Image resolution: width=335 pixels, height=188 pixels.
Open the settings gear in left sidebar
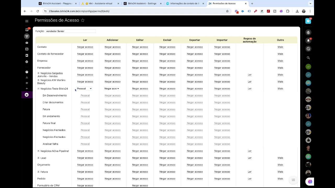click(x=27, y=83)
